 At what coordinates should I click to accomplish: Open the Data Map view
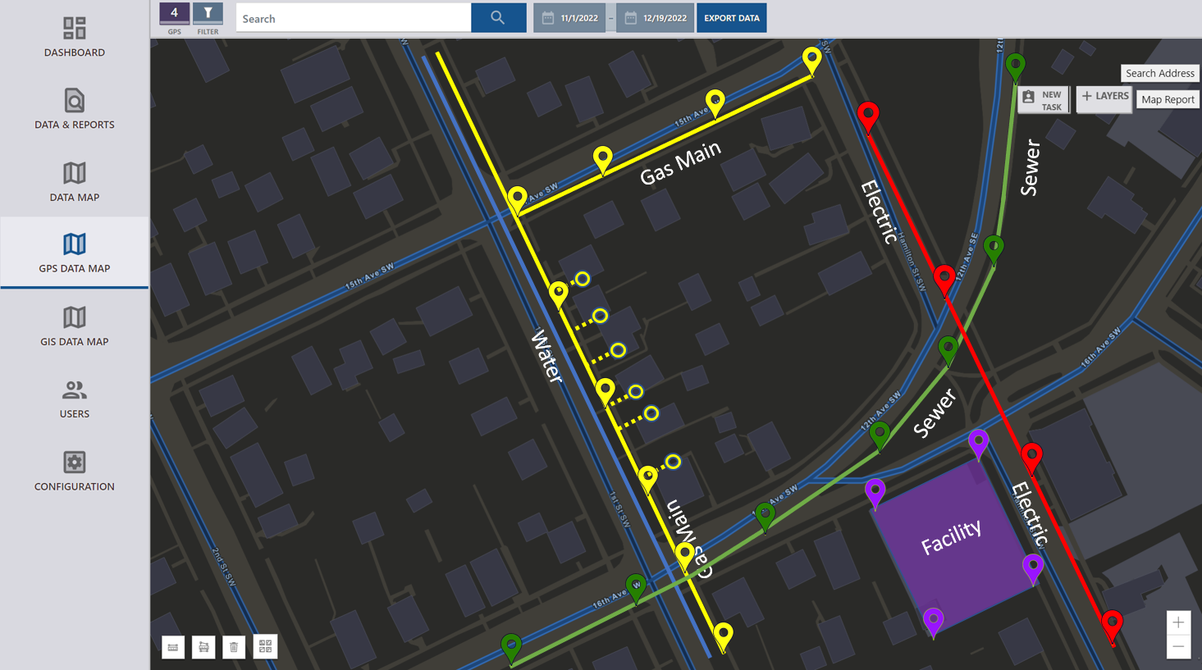(x=74, y=181)
